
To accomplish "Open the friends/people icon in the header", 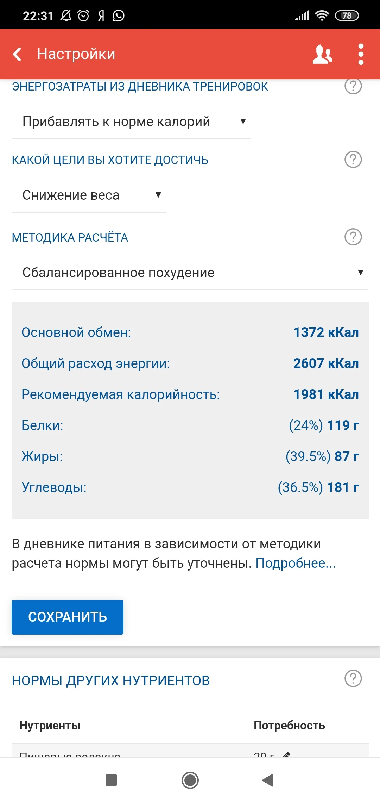I will (x=322, y=54).
